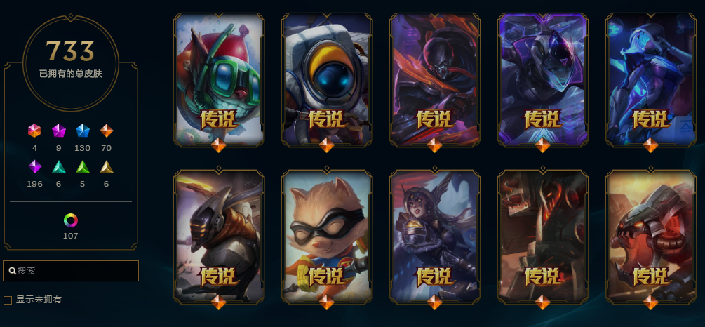Select the blue hooded Ashe skin card
This screenshot has width=705, height=327.
[650, 80]
